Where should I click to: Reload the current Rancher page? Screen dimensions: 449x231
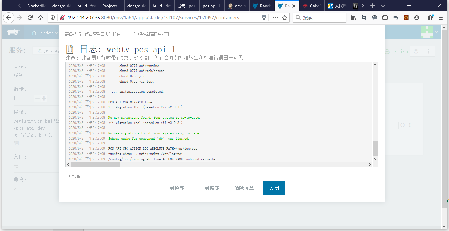(x=30, y=18)
